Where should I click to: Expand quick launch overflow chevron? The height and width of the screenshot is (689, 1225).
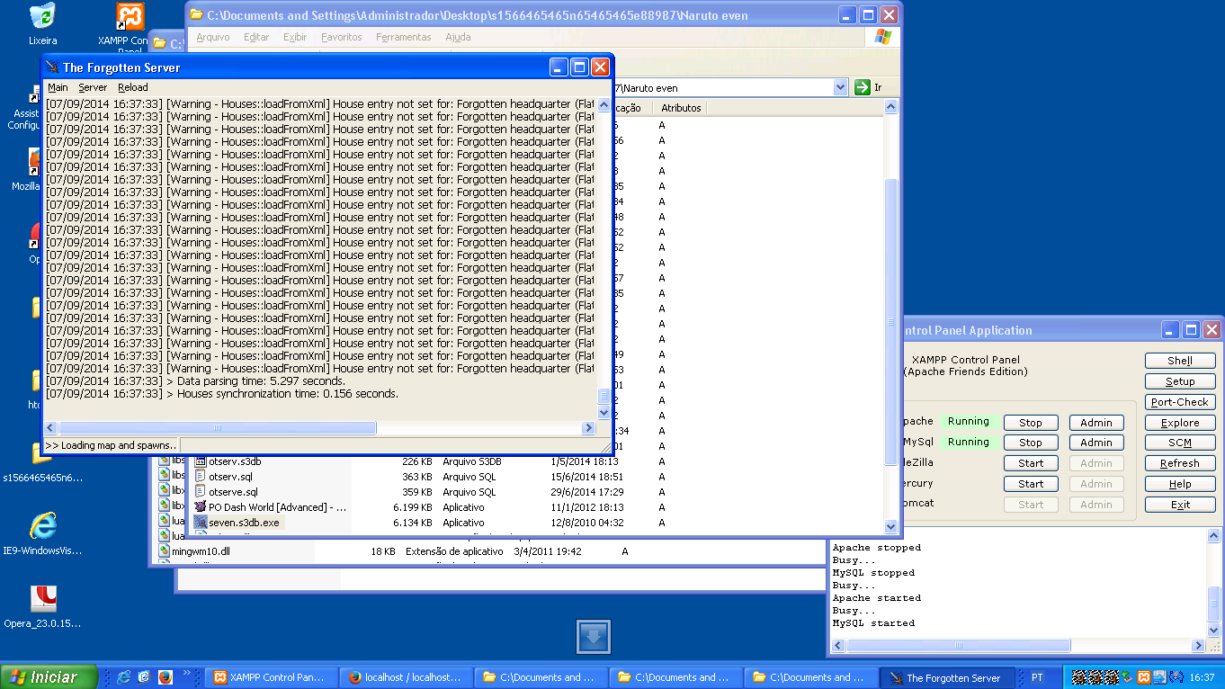pyautogui.click(x=187, y=673)
